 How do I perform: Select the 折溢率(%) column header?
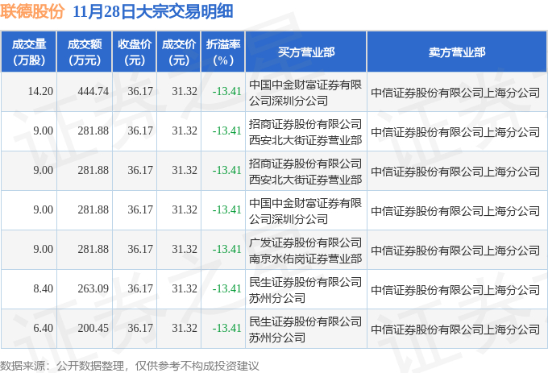223,52
